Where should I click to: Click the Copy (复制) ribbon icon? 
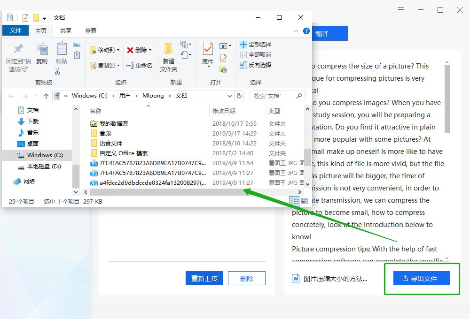point(42,53)
